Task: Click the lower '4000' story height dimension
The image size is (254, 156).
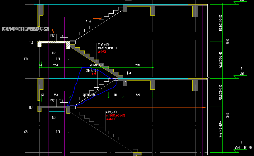Action: click(x=228, y=115)
